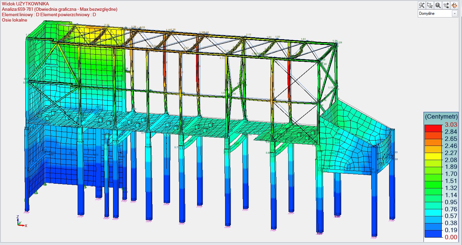
Task: Click the zoom to fit all icon
Action: coord(438,5)
